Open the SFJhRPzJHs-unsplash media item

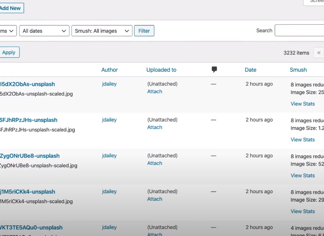28,120
